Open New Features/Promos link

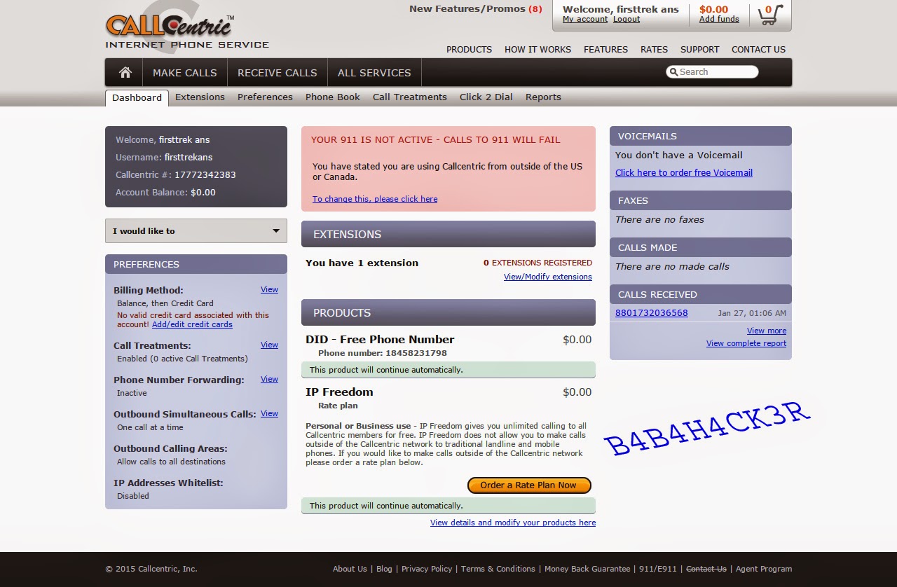click(476, 9)
